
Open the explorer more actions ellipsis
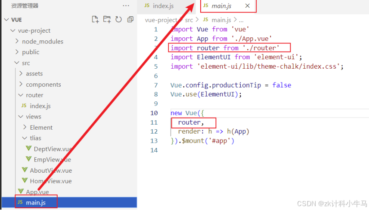coord(126,6)
